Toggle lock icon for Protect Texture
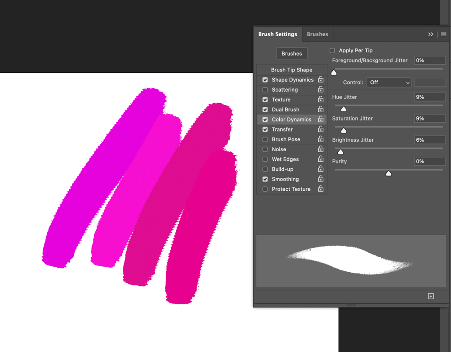Screen dimensions: 451x352 [x=321, y=189]
